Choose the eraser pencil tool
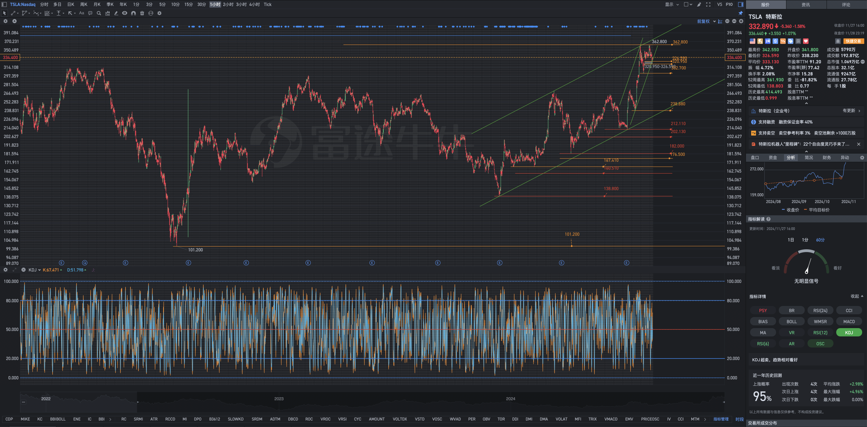The image size is (867, 427). pyautogui.click(x=116, y=13)
